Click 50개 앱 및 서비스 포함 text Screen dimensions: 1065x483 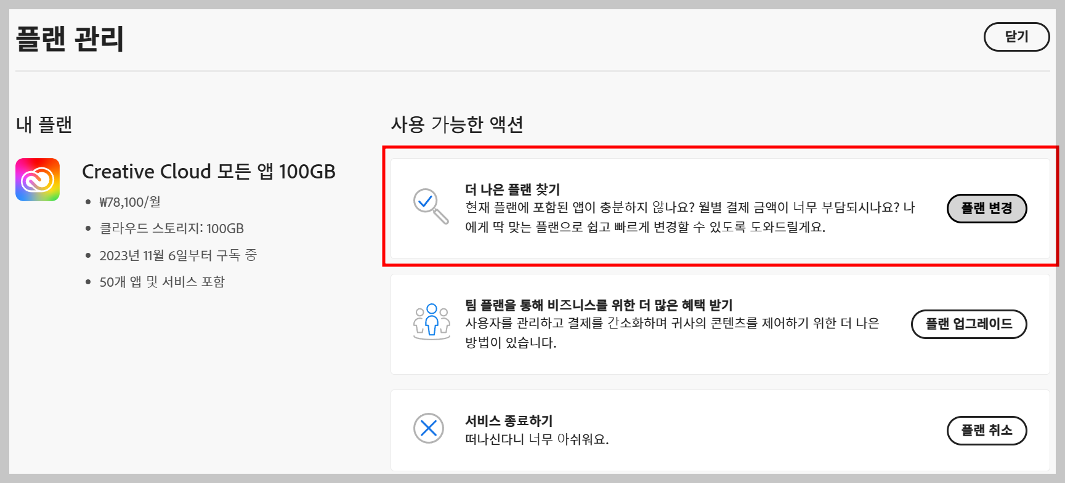point(162,282)
